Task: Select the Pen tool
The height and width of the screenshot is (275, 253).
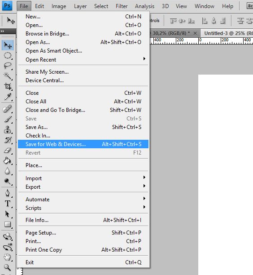Action: [x=8, y=193]
